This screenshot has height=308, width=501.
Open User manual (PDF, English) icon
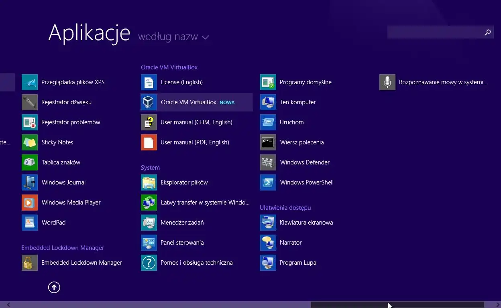pyautogui.click(x=149, y=142)
